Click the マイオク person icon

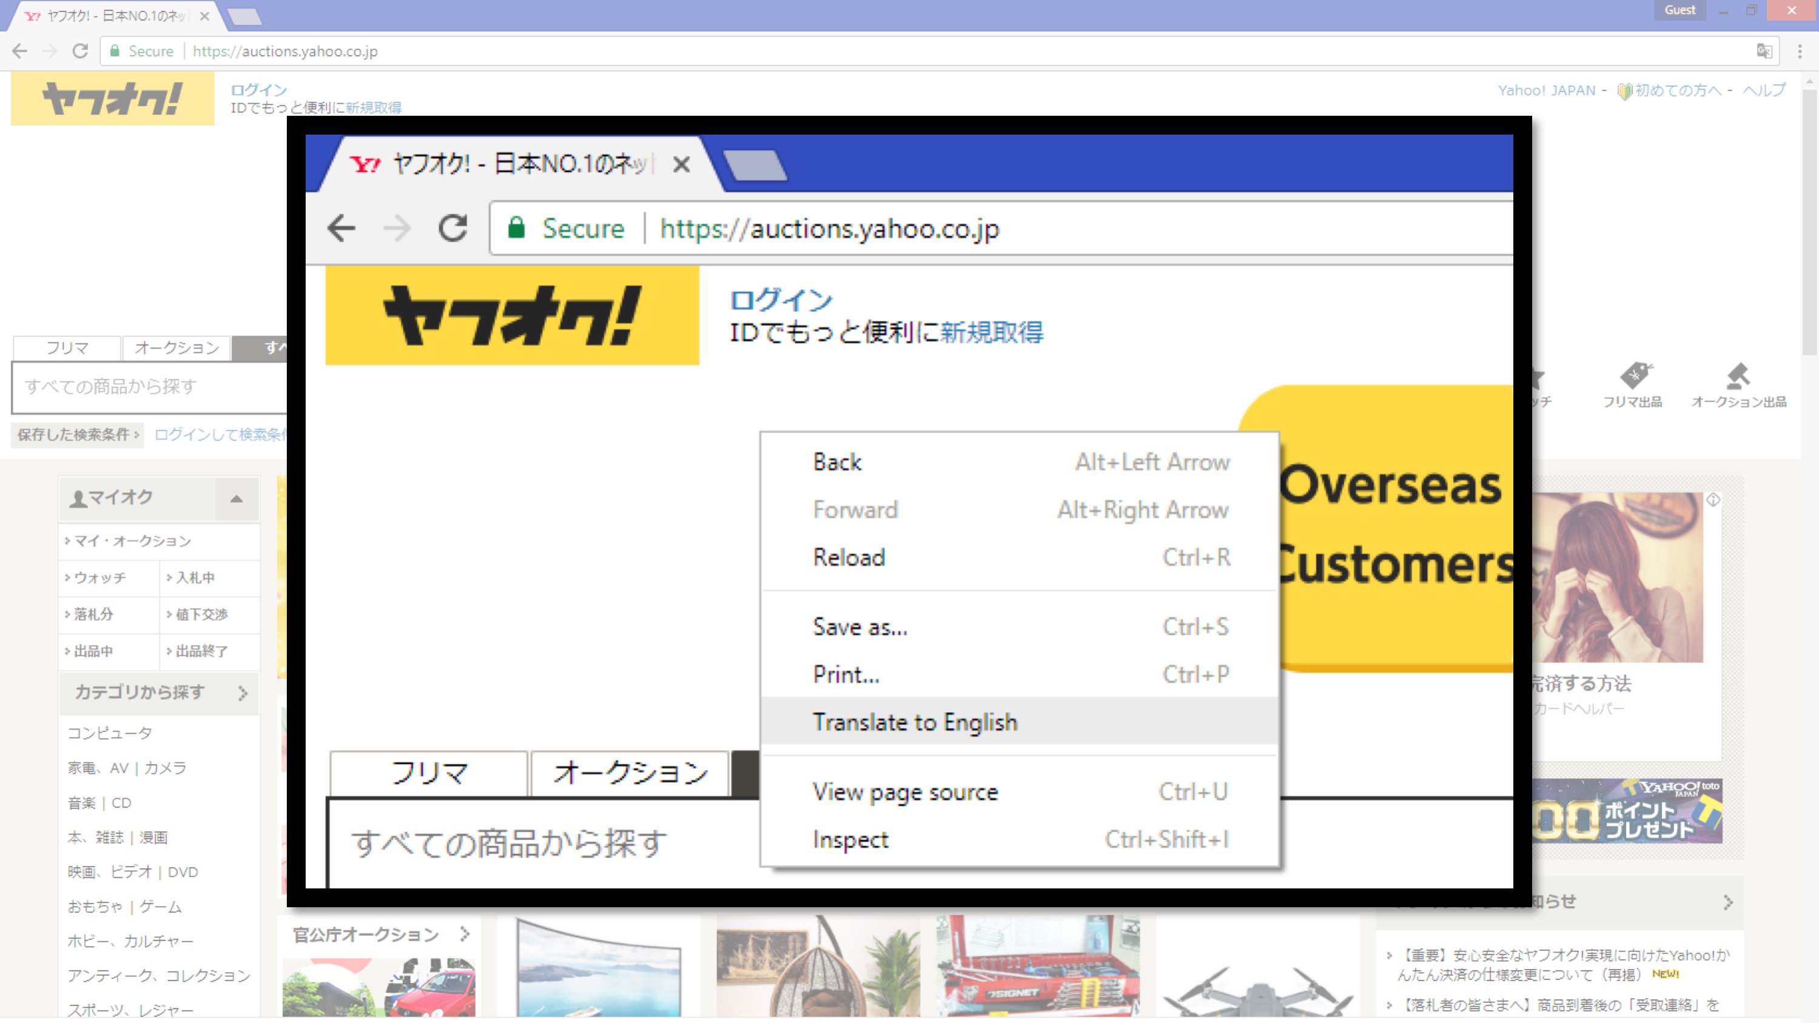[78, 498]
